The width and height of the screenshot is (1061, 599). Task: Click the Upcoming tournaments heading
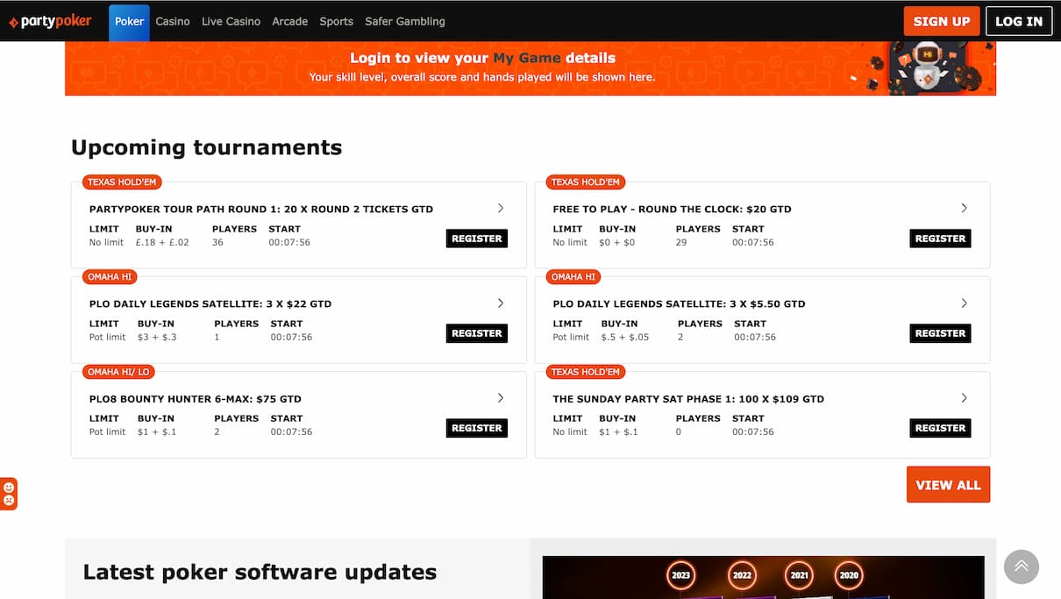(206, 147)
